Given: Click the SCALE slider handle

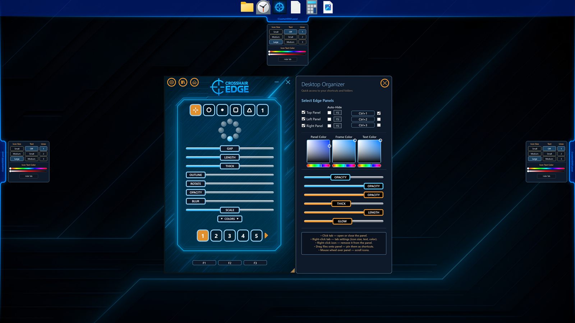Looking at the screenshot, I should click(x=230, y=210).
